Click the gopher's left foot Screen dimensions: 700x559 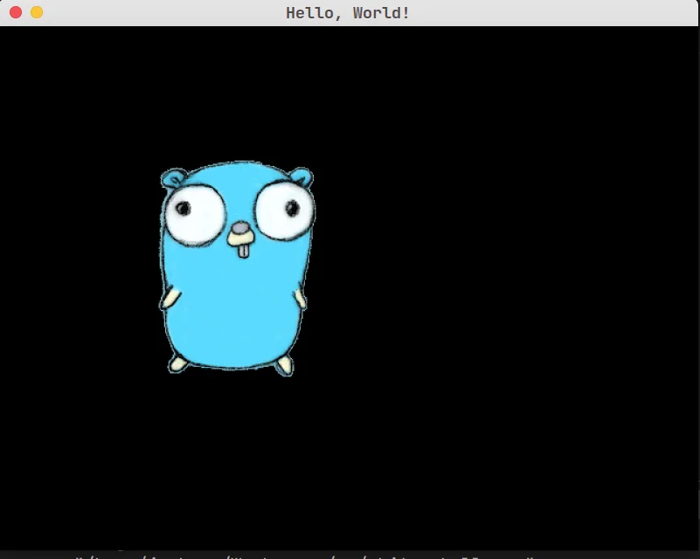(x=178, y=363)
